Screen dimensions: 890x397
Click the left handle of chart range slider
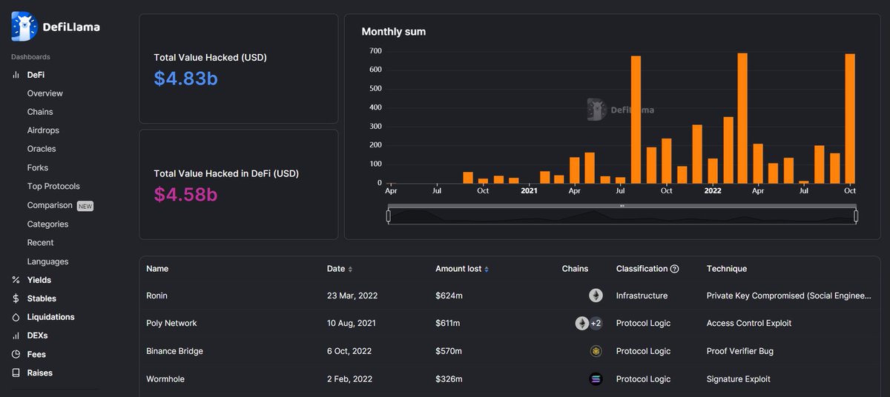388,216
